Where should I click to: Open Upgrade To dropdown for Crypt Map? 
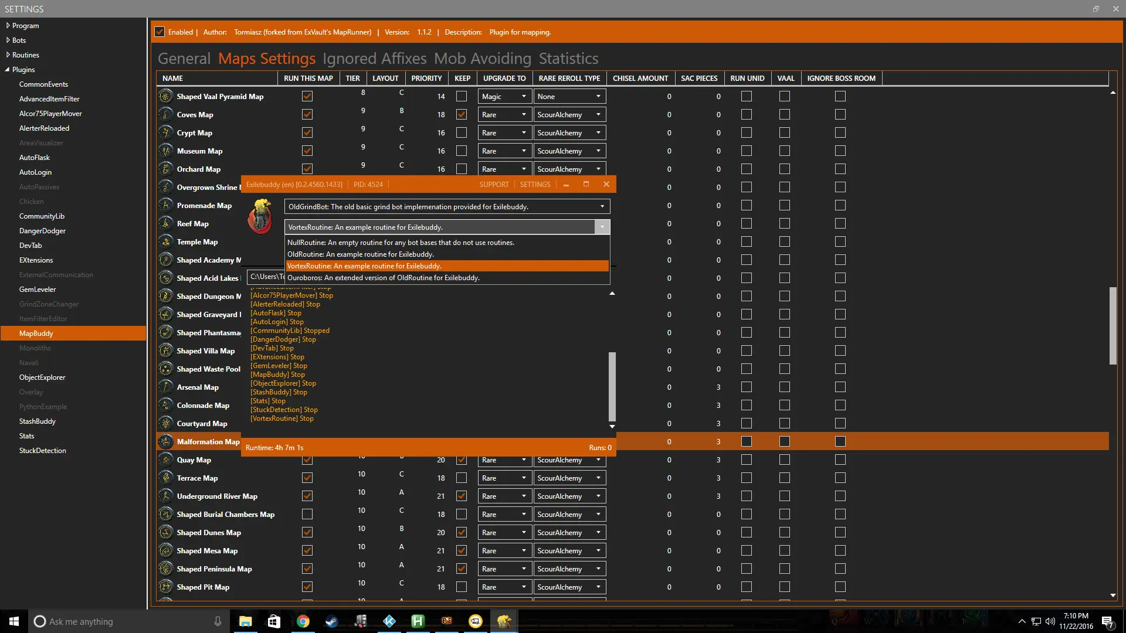[x=505, y=132]
